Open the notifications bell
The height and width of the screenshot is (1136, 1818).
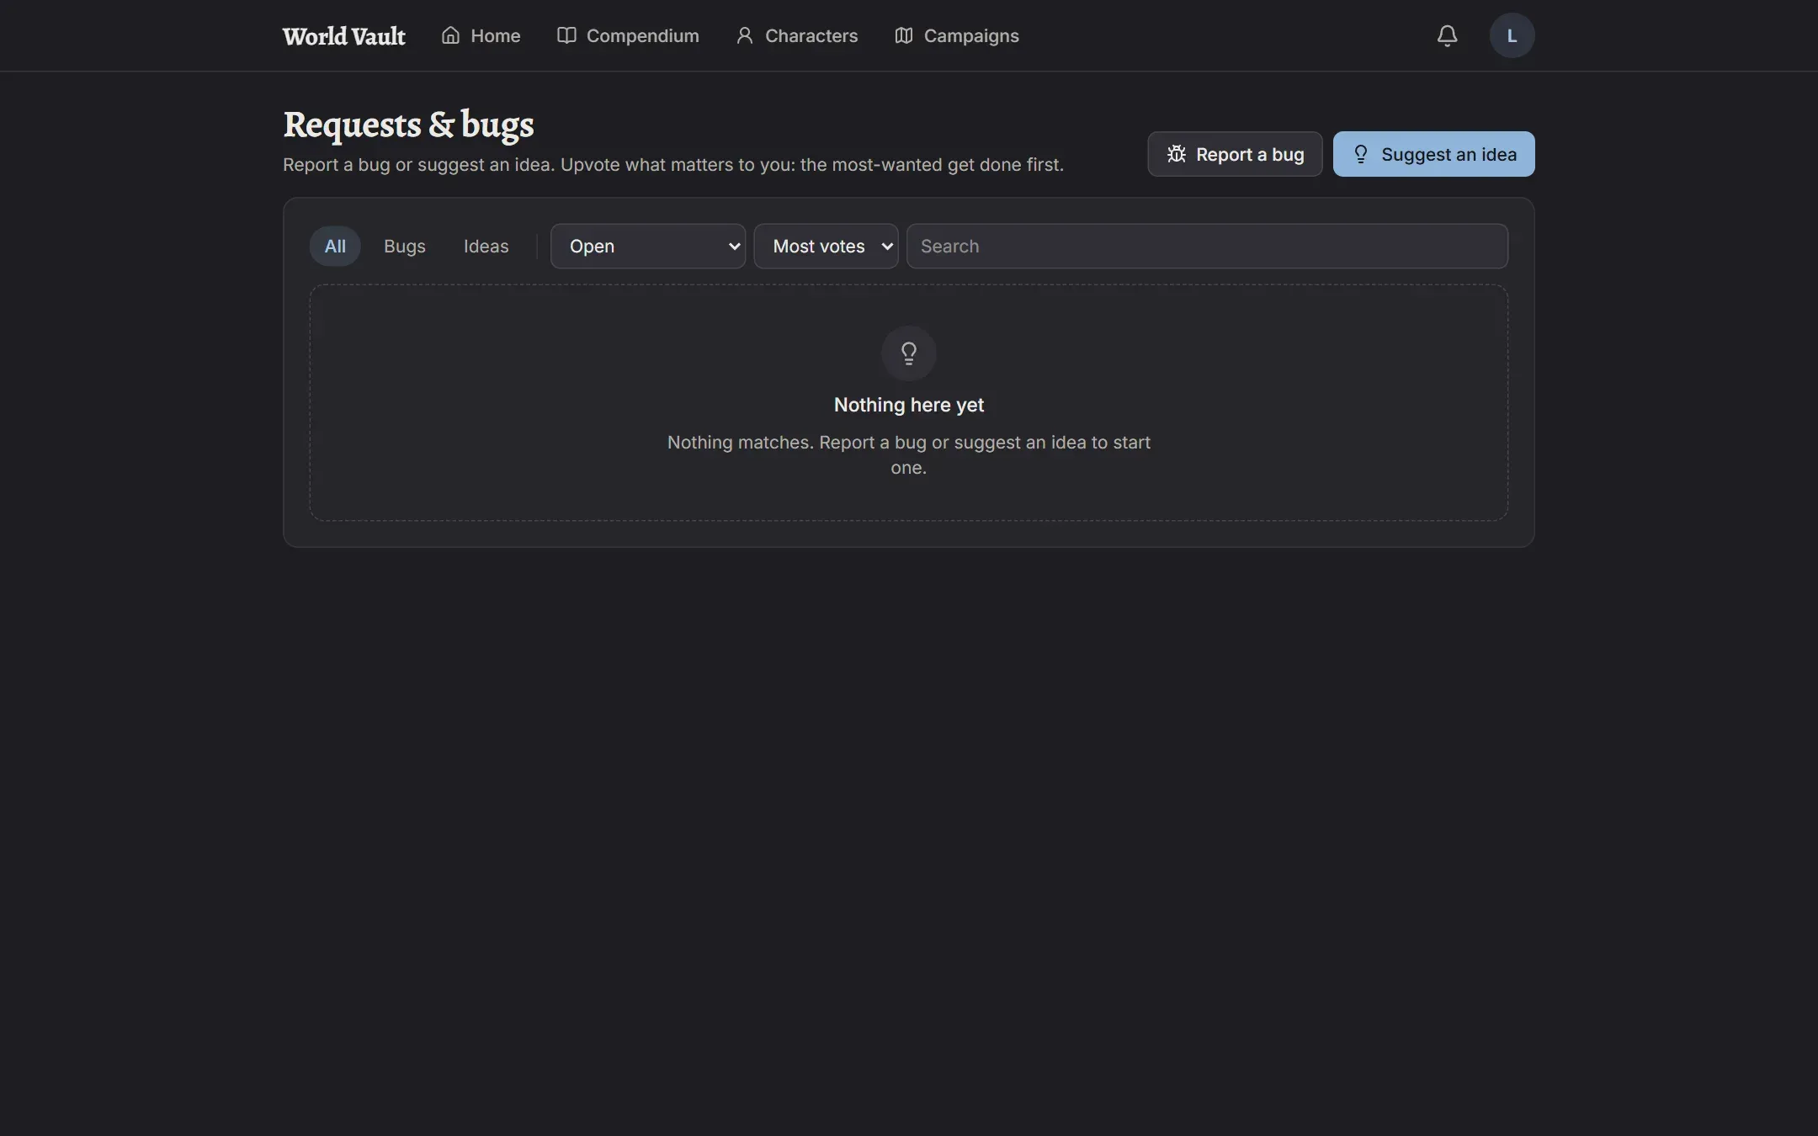tap(1447, 35)
